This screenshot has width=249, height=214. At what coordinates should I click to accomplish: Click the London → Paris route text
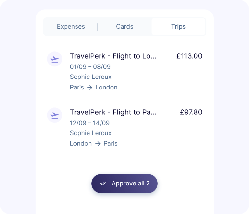pos(94,143)
